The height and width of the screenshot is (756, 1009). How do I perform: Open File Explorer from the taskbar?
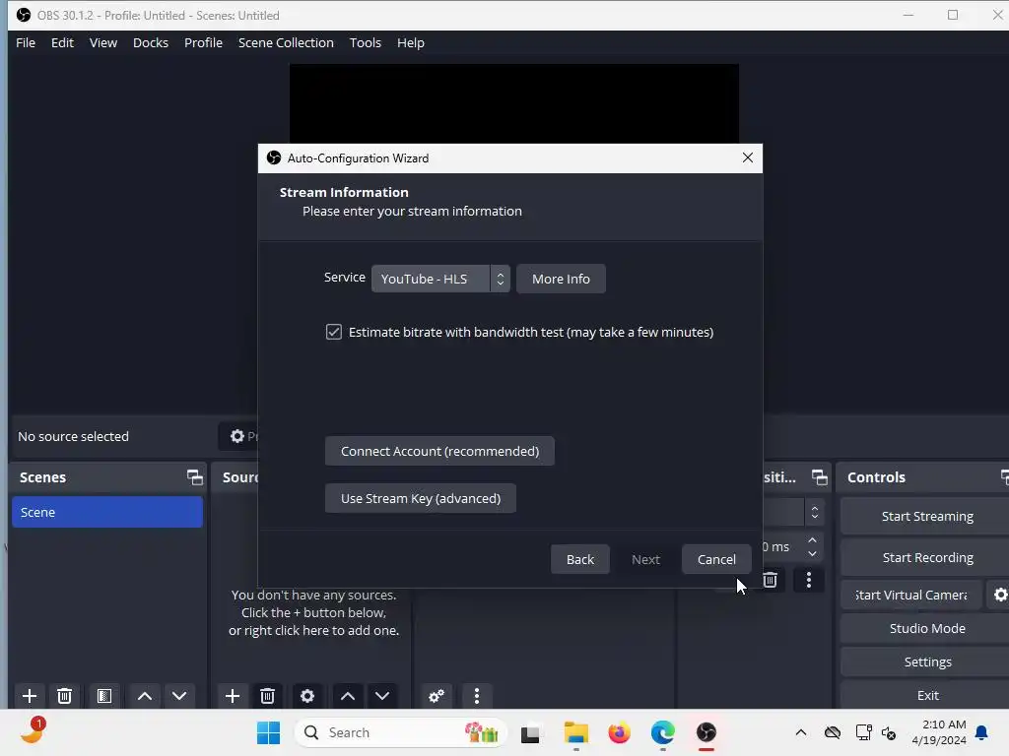click(x=575, y=732)
